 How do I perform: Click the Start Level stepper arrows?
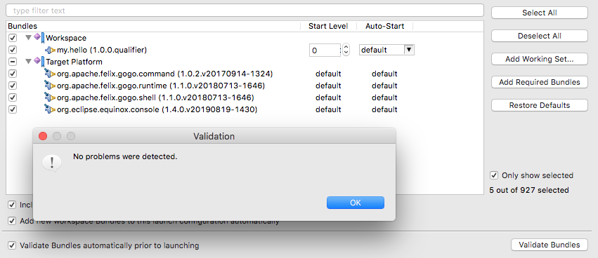pyautogui.click(x=346, y=50)
